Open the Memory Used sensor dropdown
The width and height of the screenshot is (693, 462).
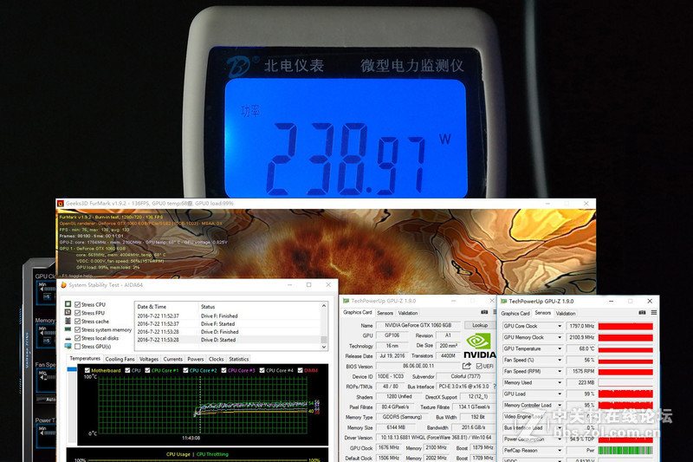[560, 383]
